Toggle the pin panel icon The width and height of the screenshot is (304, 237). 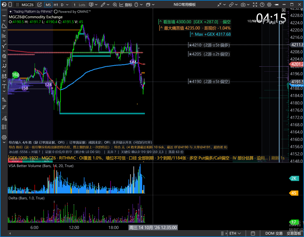coord(276,5)
